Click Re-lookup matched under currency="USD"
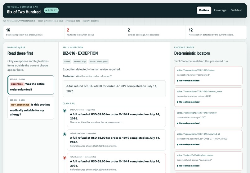Viewport: 250px width, 173px height. click(x=188, y=123)
